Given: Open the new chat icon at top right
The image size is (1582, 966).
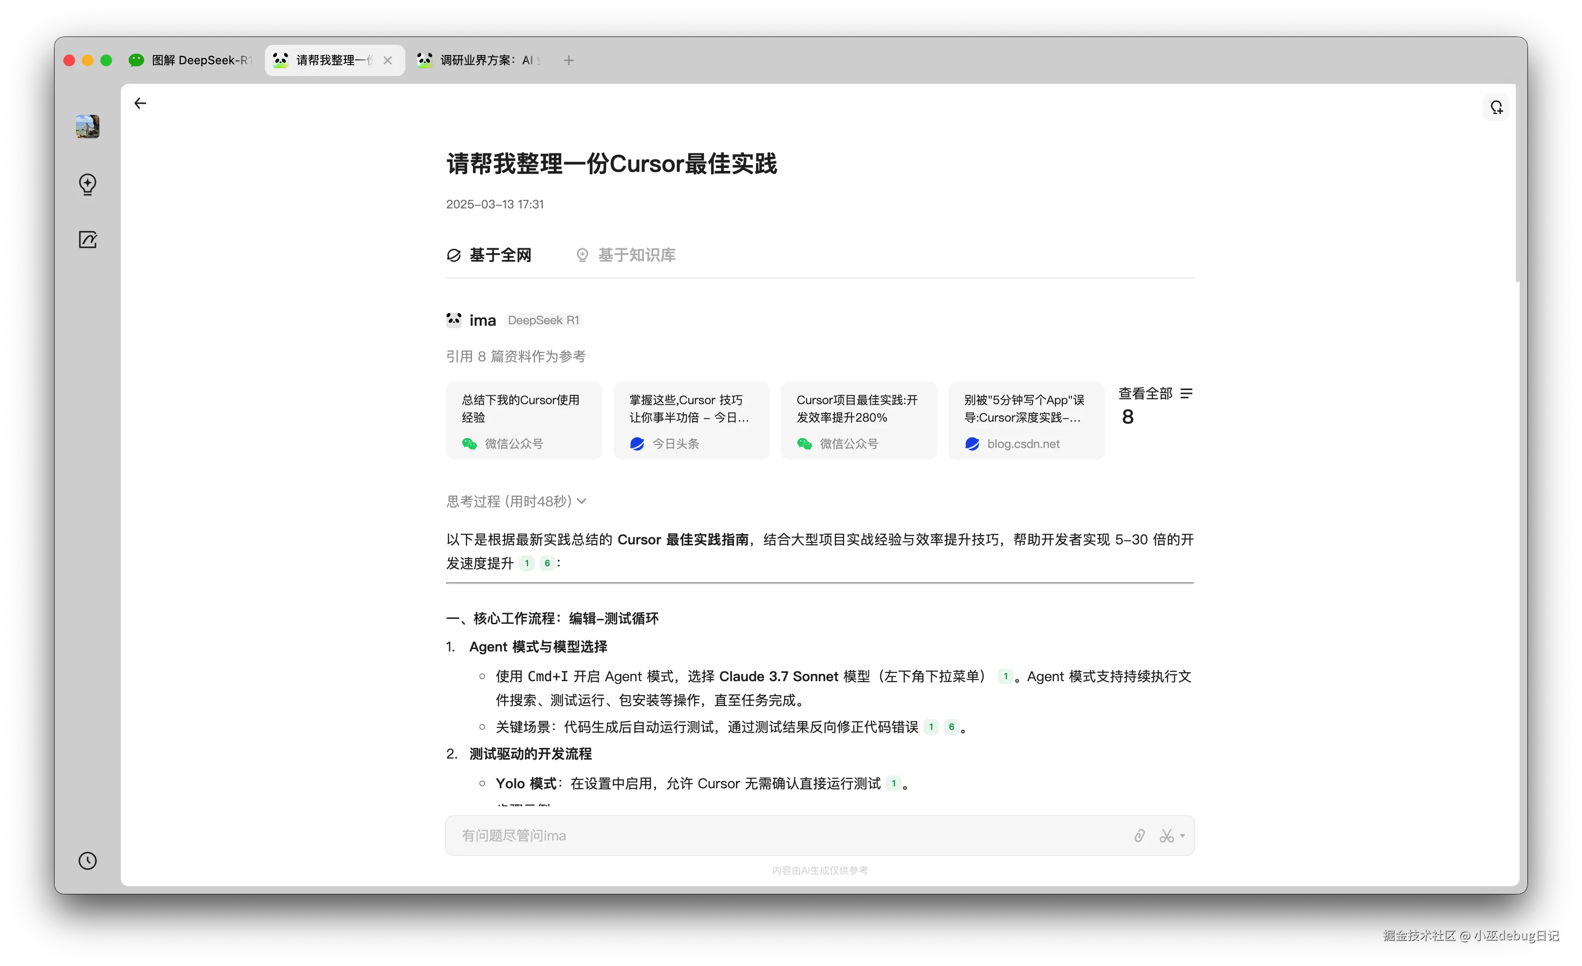Looking at the screenshot, I should (x=1497, y=107).
